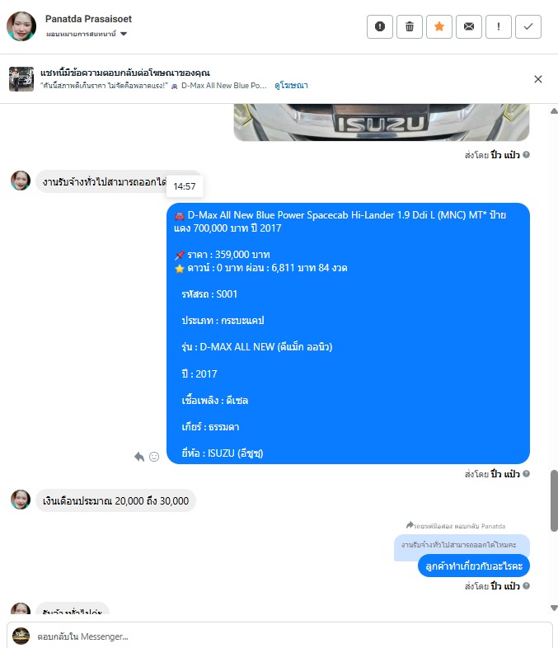Open the assign conversation dropdown
Image resolution: width=558 pixels, height=648 pixels.
[x=87, y=34]
